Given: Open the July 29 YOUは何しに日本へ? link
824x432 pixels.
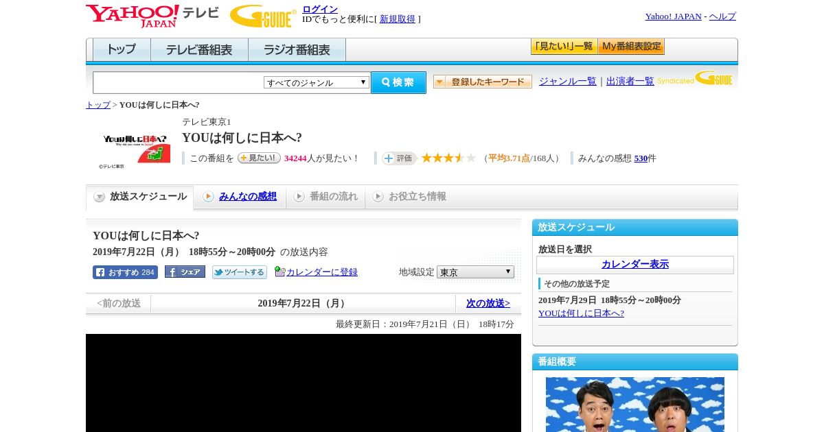Looking at the screenshot, I should tap(581, 313).
